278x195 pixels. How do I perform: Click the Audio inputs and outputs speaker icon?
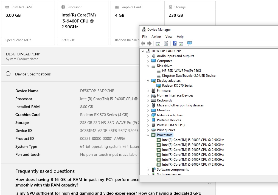[x=153, y=56]
